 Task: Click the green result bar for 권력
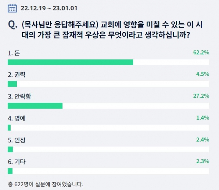(x=12, y=84)
